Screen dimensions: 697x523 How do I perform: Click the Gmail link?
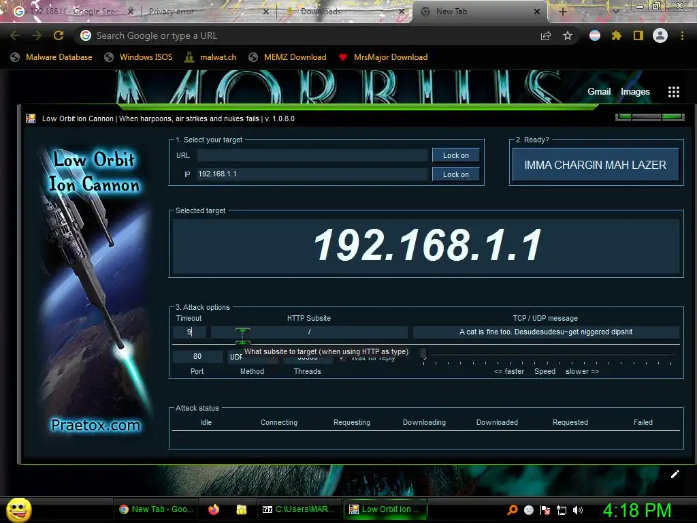(599, 92)
